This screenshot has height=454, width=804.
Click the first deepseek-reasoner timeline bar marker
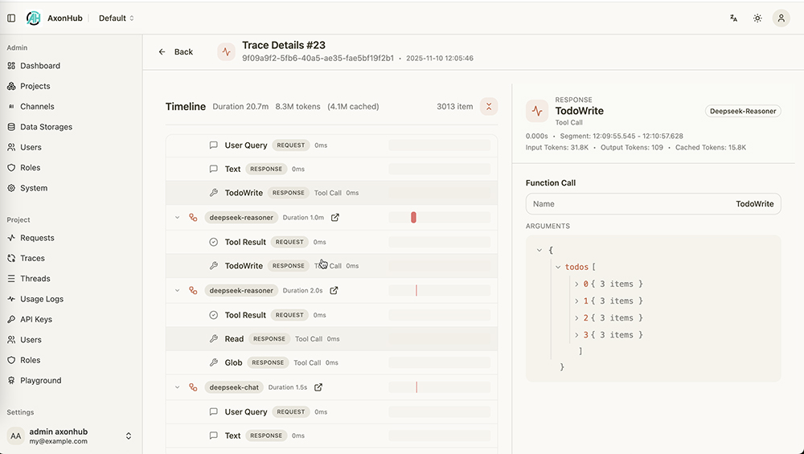(x=413, y=217)
